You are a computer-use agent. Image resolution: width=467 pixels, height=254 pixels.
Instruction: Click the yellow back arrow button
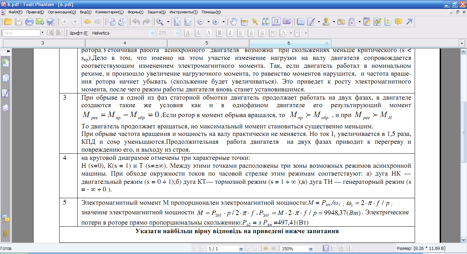[x=87, y=22]
